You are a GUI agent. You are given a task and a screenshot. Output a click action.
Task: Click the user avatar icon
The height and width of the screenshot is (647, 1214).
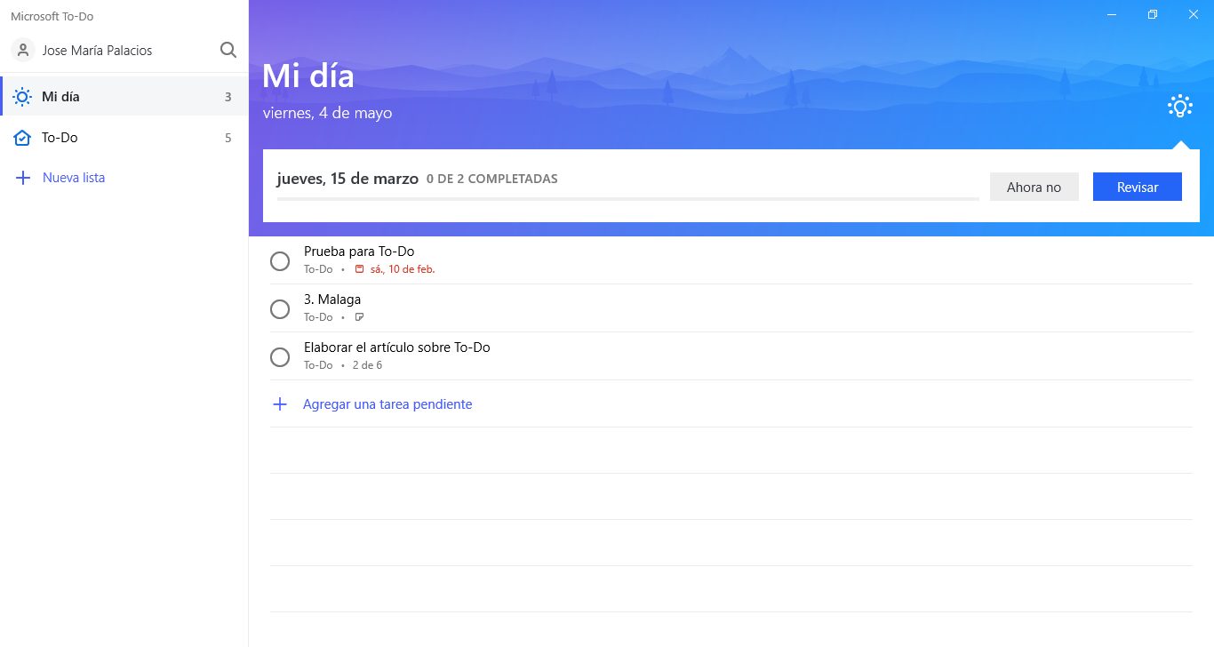(23, 51)
